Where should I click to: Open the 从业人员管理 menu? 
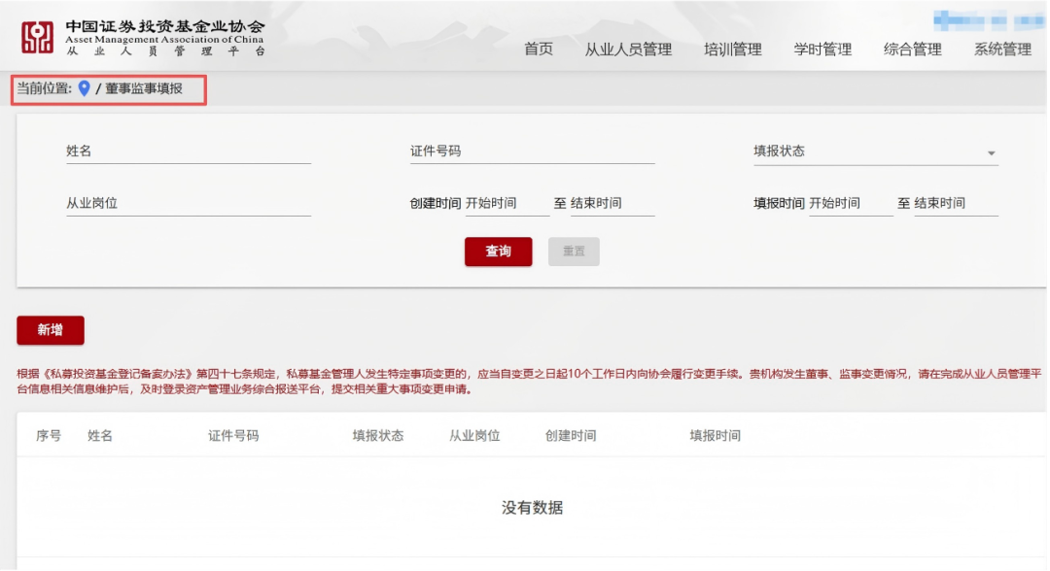pyautogui.click(x=628, y=49)
